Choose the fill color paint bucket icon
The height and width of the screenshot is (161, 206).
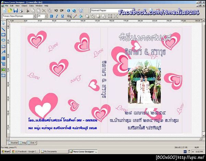tap(81, 16)
